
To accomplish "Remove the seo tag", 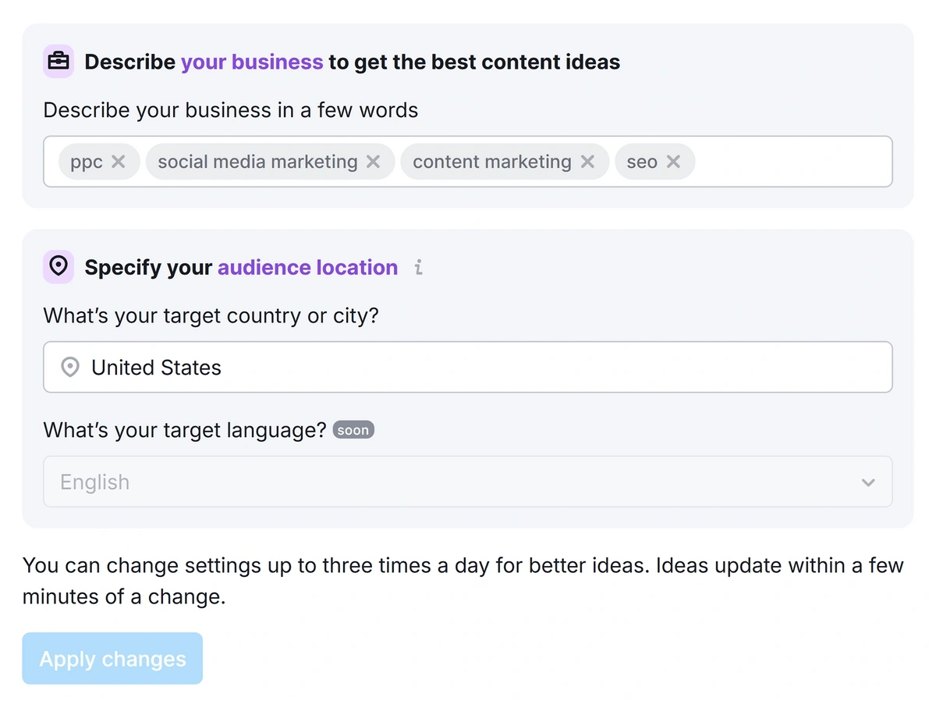I will pos(674,162).
